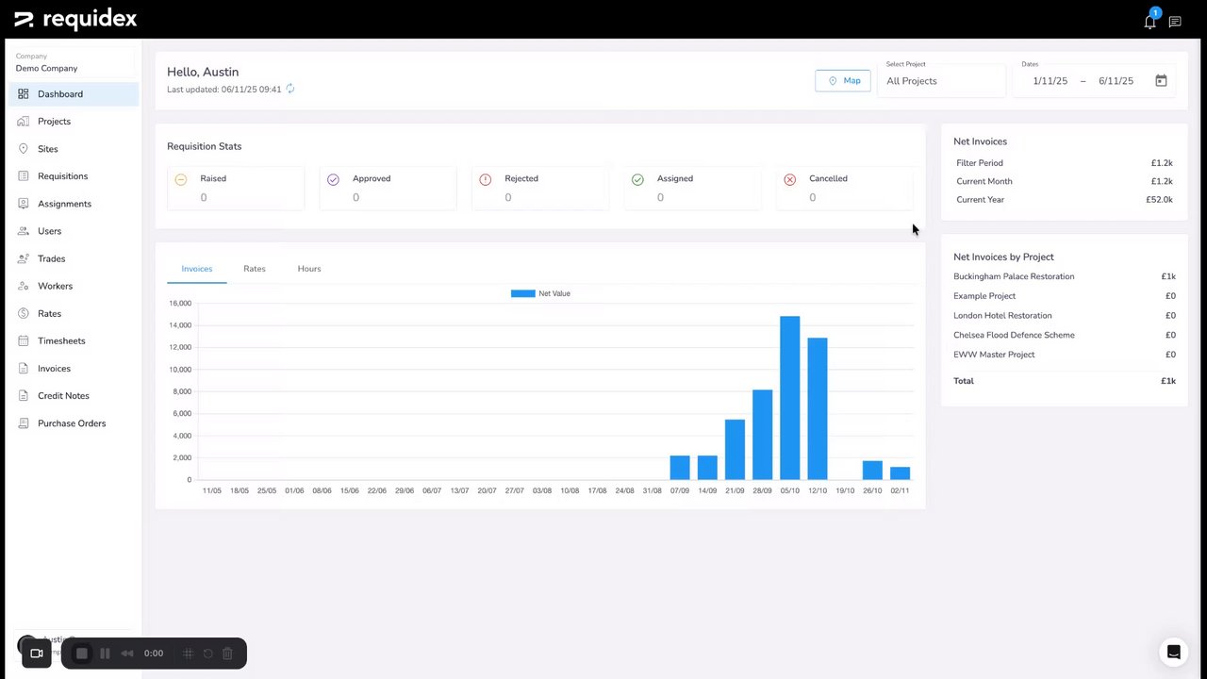Image resolution: width=1207 pixels, height=679 pixels.
Task: Delete the recording with trash icon
Action: pos(227,654)
